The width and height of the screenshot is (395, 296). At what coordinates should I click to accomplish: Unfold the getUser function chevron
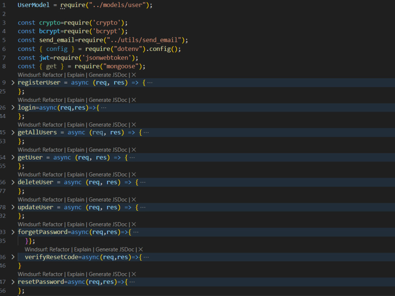pos(13,157)
